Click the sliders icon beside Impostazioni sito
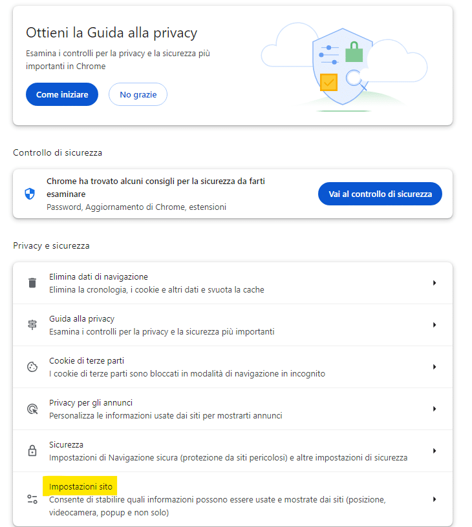The height and width of the screenshot is (527, 472). point(32,499)
